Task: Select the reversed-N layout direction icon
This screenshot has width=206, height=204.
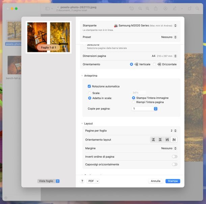Action: click(167, 139)
